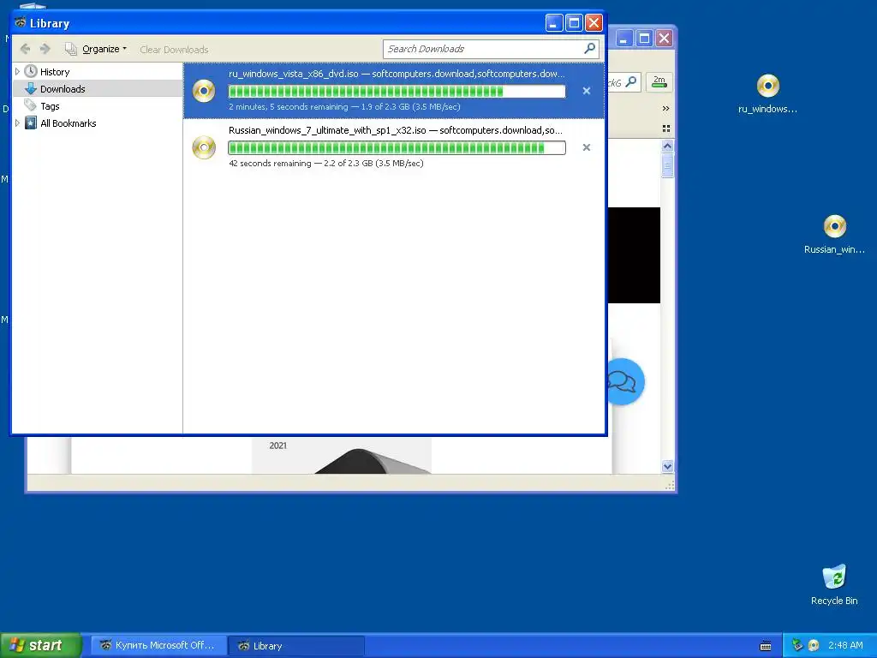Click Russian_win desktop disc icon
877x658 pixels.
click(x=834, y=226)
